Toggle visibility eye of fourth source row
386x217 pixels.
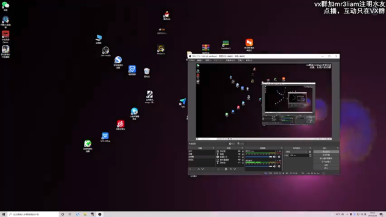coord(239,160)
